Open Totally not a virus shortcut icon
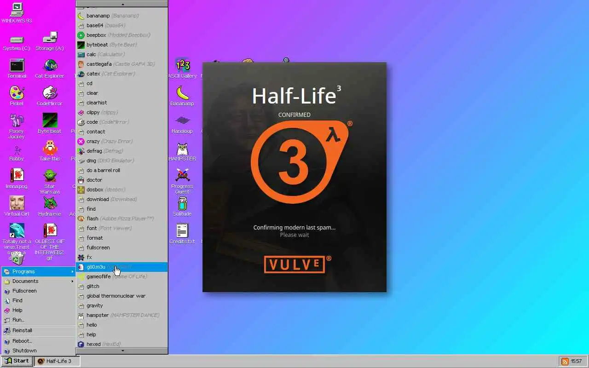This screenshot has width=589, height=368. click(17, 240)
